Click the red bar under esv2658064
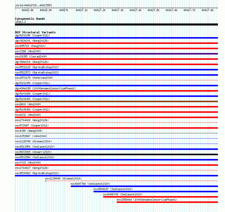This screenshot has height=212, width=225. pos(167,202)
